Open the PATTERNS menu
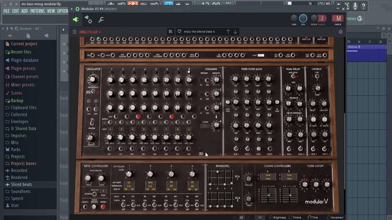Screen dimensions: 392x220 pos(37,11)
